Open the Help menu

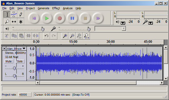click(x=78, y=8)
